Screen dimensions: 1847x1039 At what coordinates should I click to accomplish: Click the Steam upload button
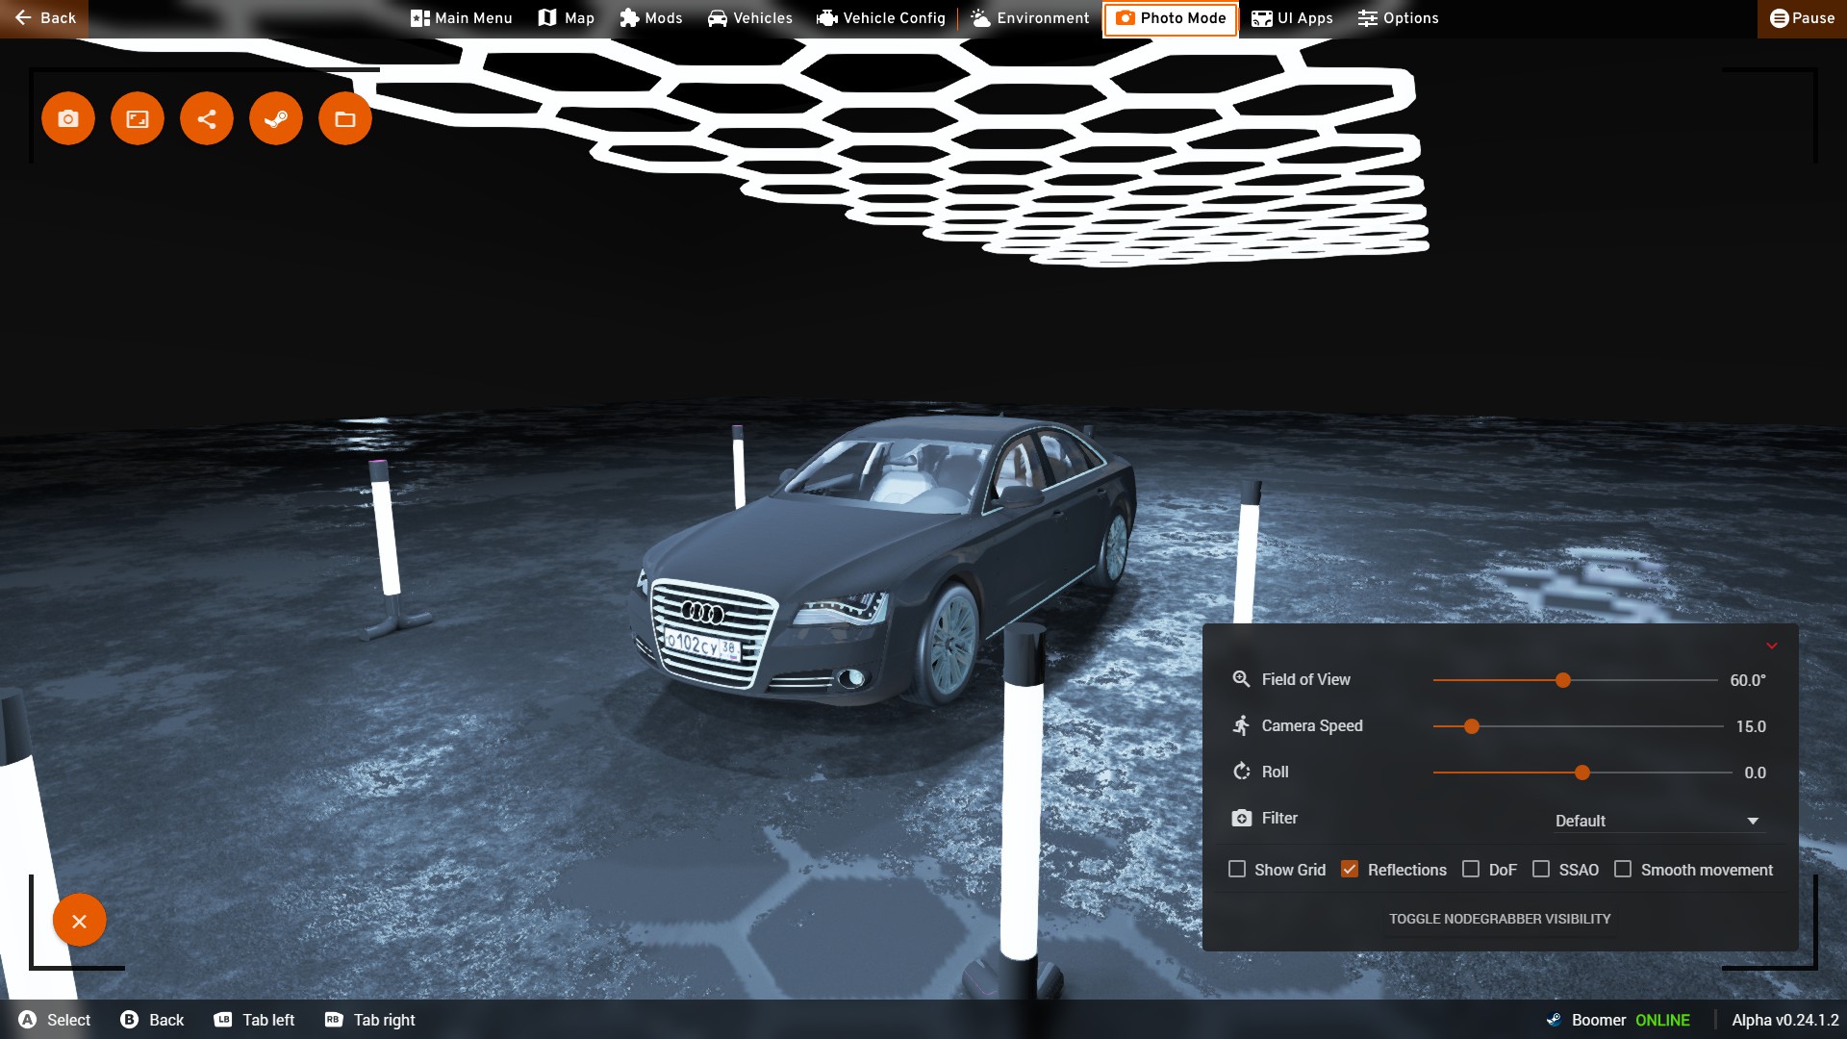(276, 118)
